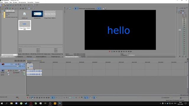
Task: Open media search magnifier in Project Media
Action: [x=34, y=9]
